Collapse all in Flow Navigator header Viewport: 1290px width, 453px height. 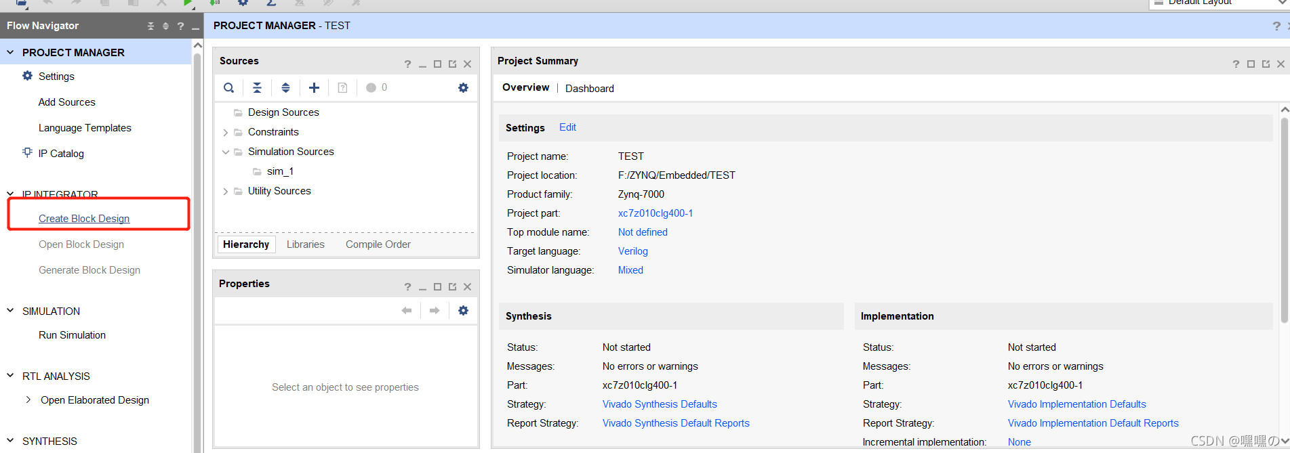click(150, 26)
